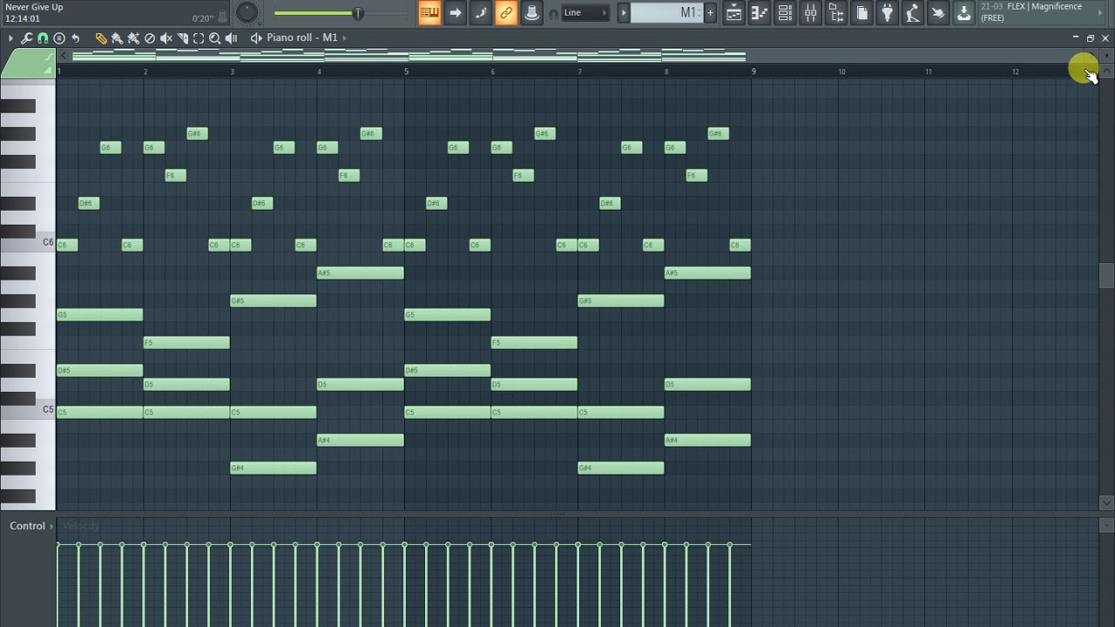Open the Line snap dropdown
This screenshot has height=627, width=1115.
tap(585, 12)
